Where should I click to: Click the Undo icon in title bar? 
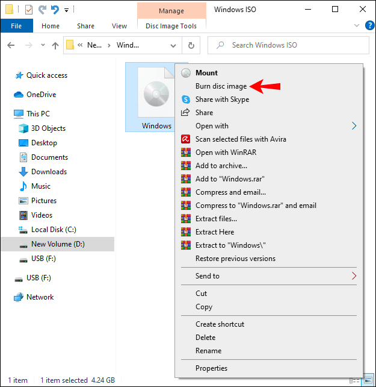[55, 10]
